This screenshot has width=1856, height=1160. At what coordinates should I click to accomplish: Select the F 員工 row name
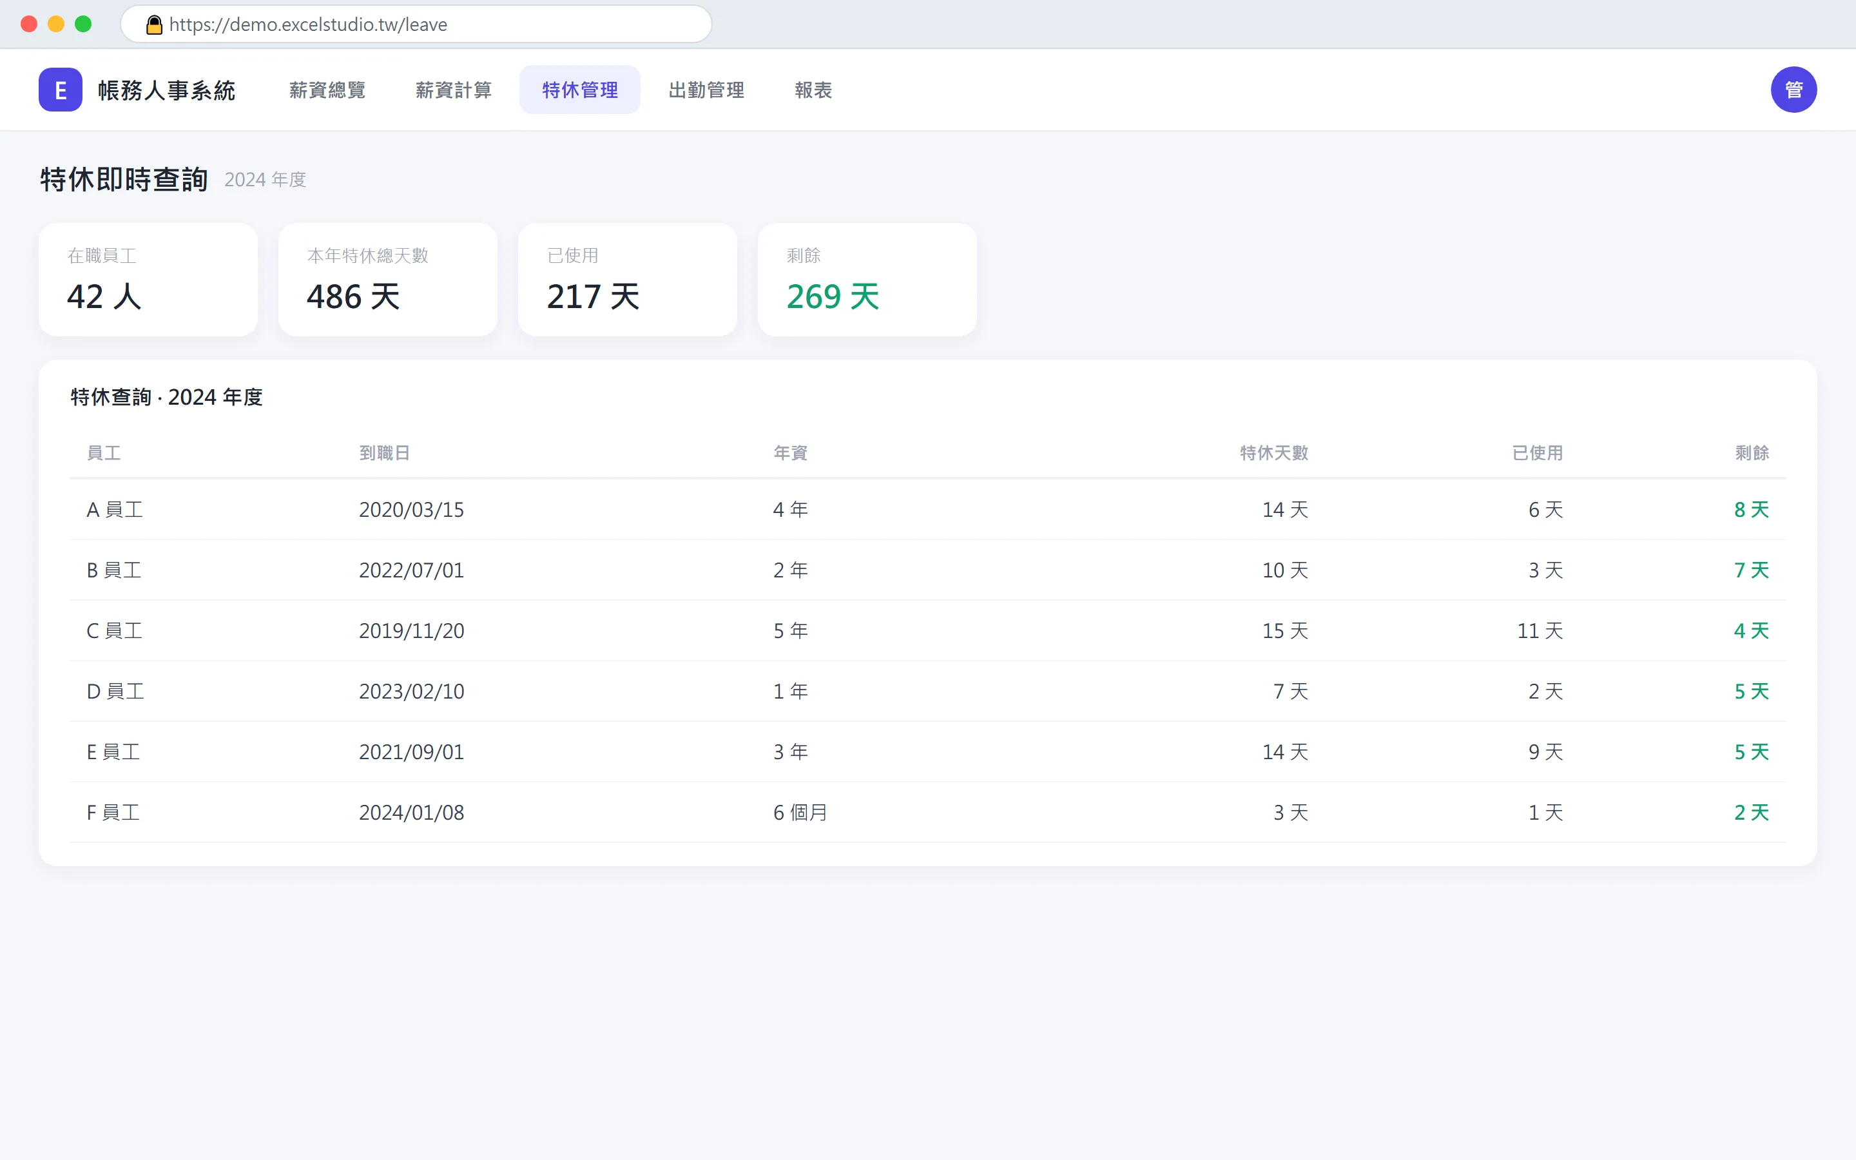(113, 813)
